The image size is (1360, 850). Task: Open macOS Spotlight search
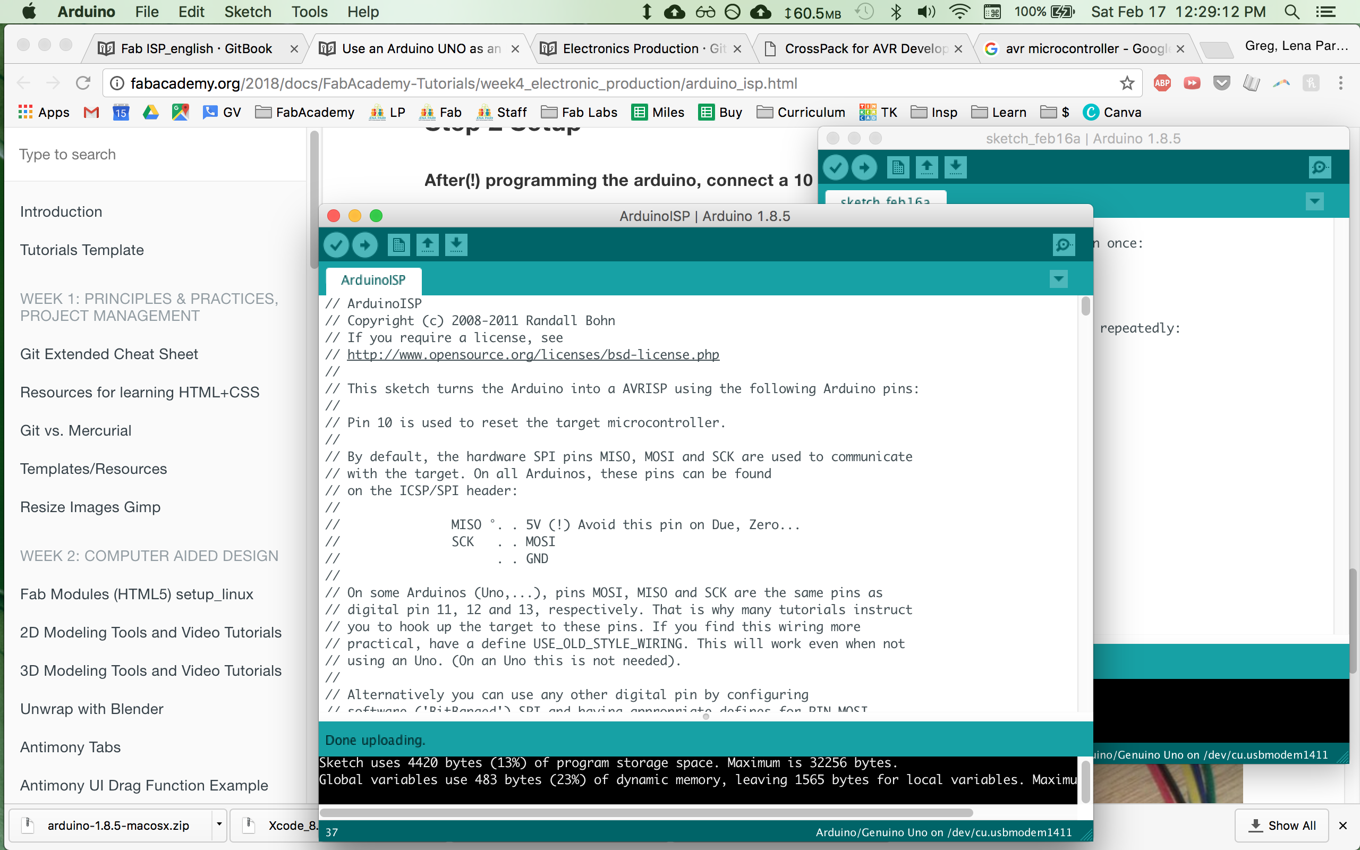click(x=1292, y=12)
